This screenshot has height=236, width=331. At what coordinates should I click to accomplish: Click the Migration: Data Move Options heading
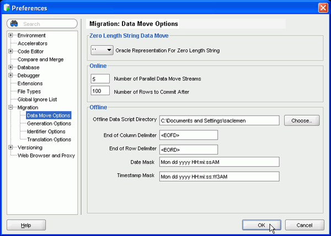click(134, 24)
